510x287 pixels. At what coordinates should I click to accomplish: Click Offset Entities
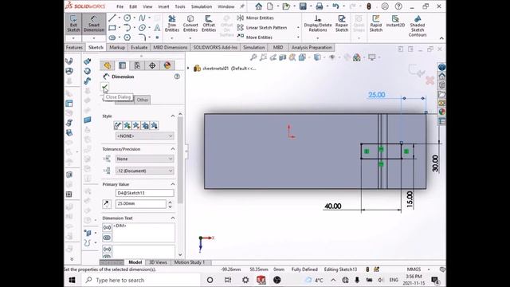pyautogui.click(x=209, y=24)
